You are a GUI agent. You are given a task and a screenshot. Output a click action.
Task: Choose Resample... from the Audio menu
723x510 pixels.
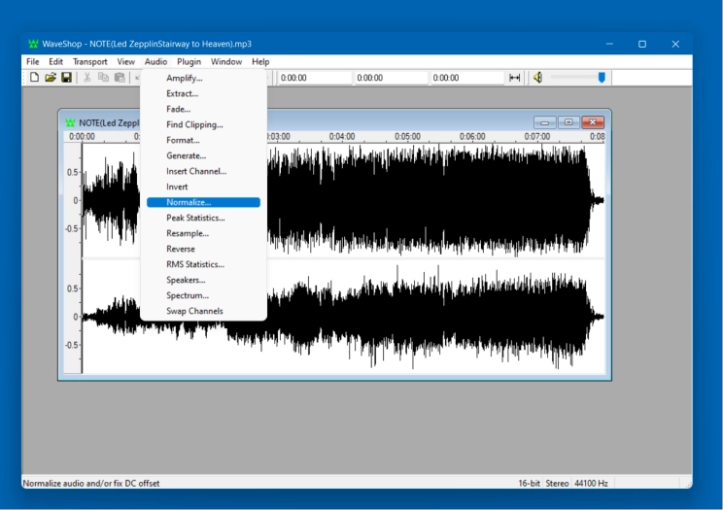tap(203, 233)
